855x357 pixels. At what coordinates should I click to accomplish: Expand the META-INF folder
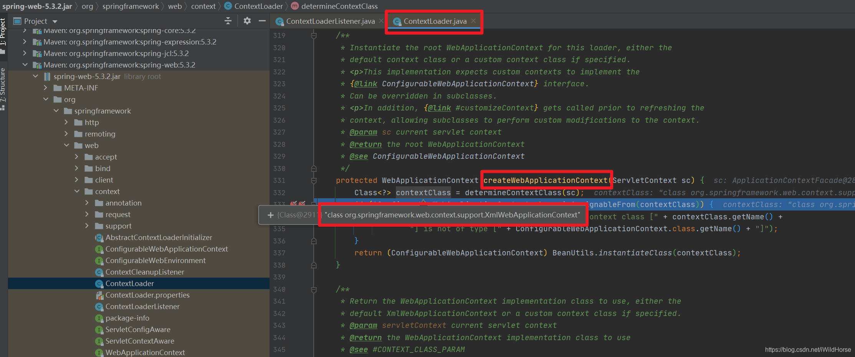coord(46,88)
